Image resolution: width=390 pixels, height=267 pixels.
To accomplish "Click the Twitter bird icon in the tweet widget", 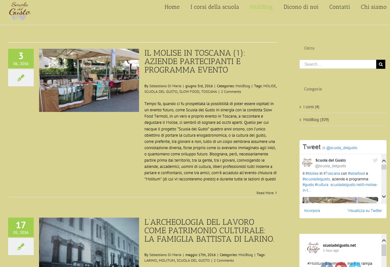I will point(375,160).
